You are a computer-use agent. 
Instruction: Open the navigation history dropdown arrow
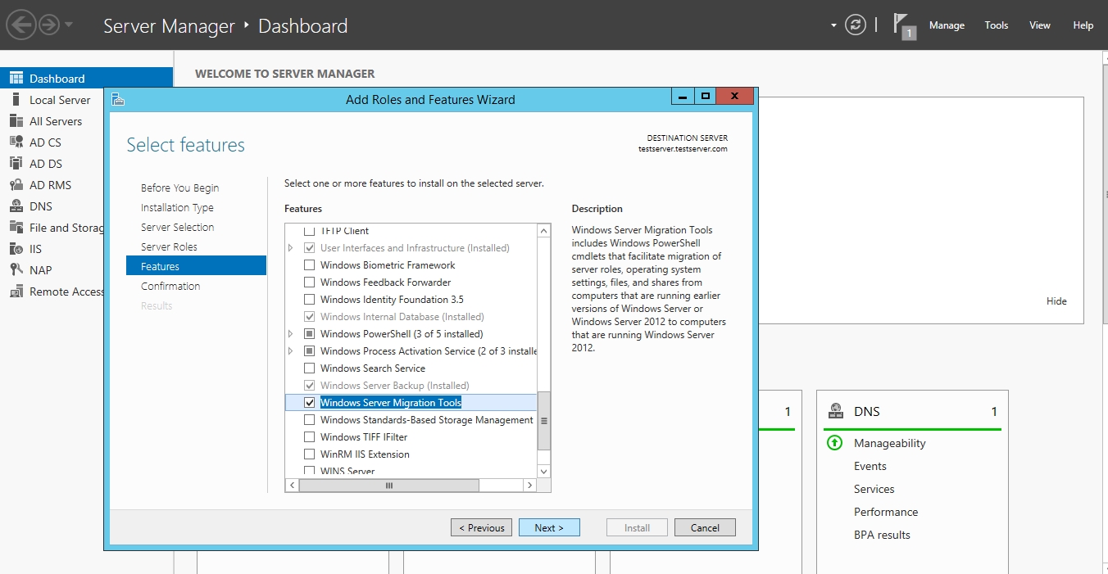[x=69, y=25]
